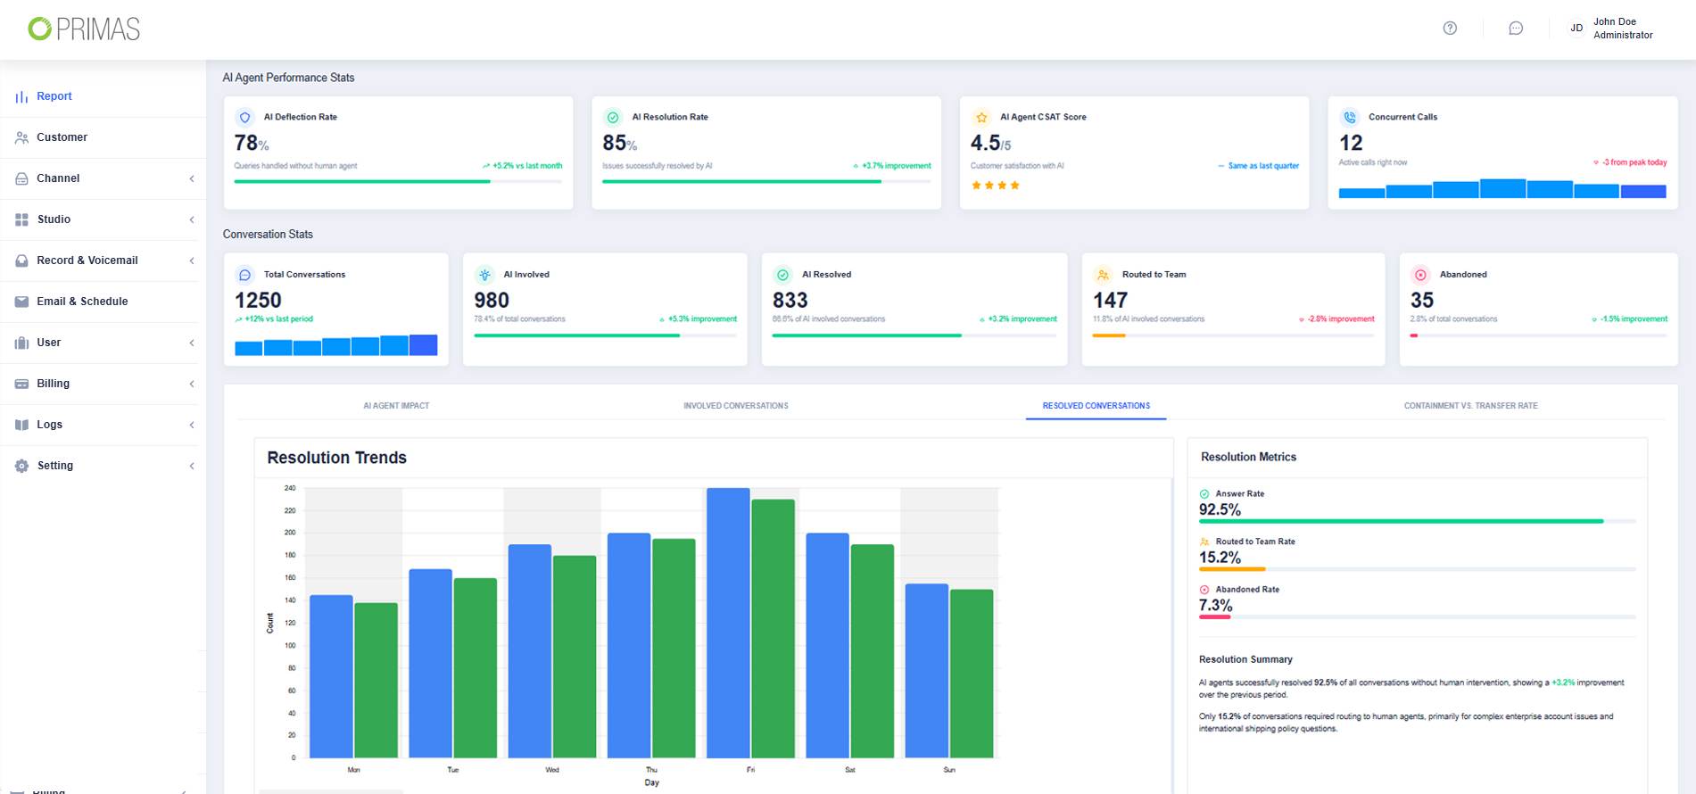Screen dimensions: 1696x794
Task: Click the Concurrent Calls phone icon
Action: pos(1350,118)
